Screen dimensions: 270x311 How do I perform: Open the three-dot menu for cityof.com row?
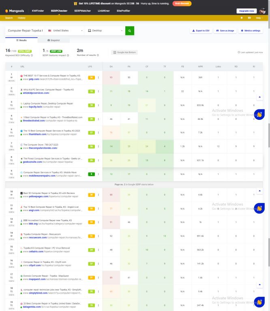(x=98, y=264)
